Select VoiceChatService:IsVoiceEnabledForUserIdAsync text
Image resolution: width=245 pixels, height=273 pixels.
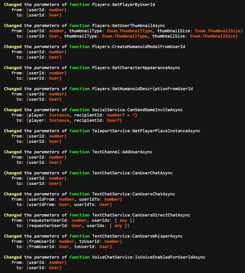[x=149, y=257]
